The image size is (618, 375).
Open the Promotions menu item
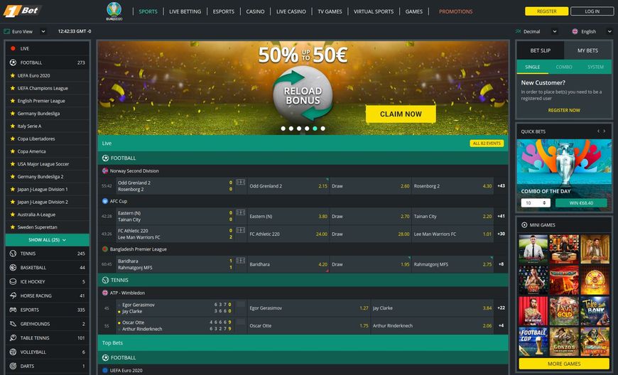(x=455, y=11)
